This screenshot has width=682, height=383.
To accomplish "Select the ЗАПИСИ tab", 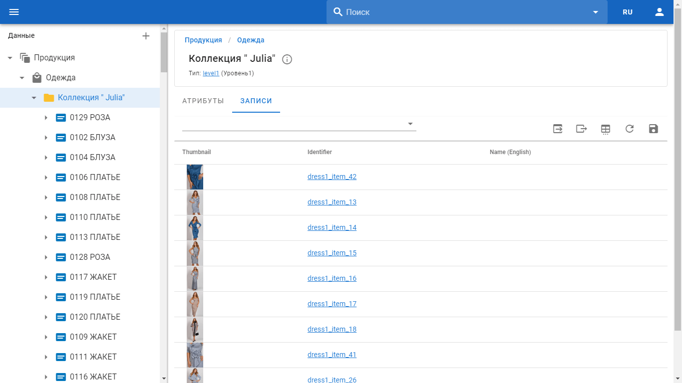I will pyautogui.click(x=256, y=101).
